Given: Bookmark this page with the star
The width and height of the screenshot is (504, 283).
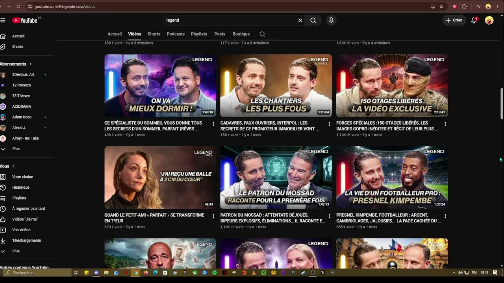Looking at the screenshot, I should 441,6.
